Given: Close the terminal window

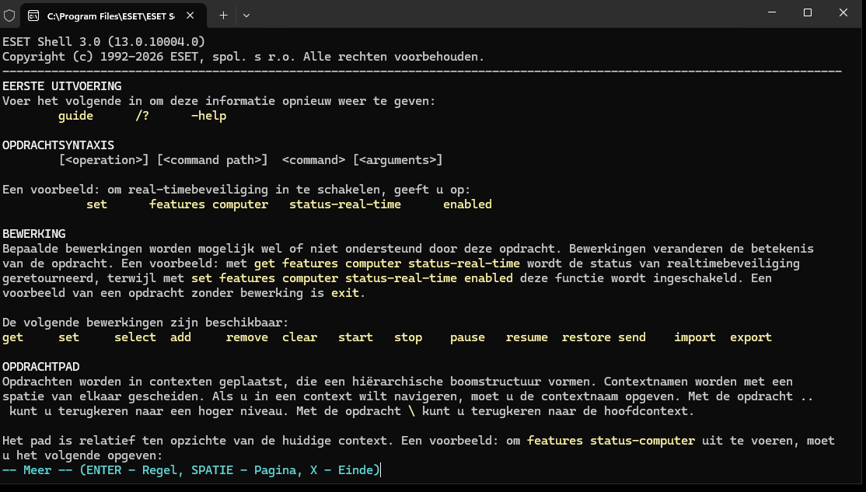Looking at the screenshot, I should 843,12.
